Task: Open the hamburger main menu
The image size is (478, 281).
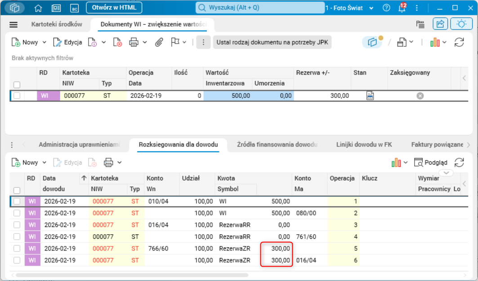Action: click(x=13, y=25)
